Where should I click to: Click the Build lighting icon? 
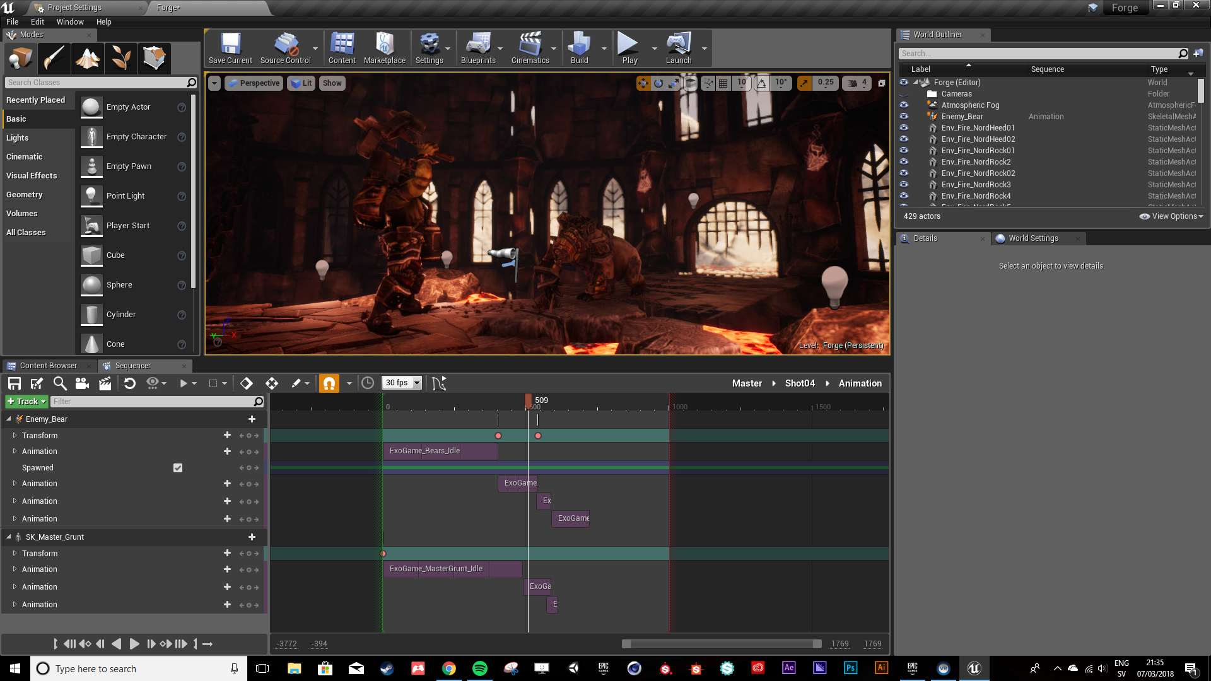pyautogui.click(x=579, y=49)
